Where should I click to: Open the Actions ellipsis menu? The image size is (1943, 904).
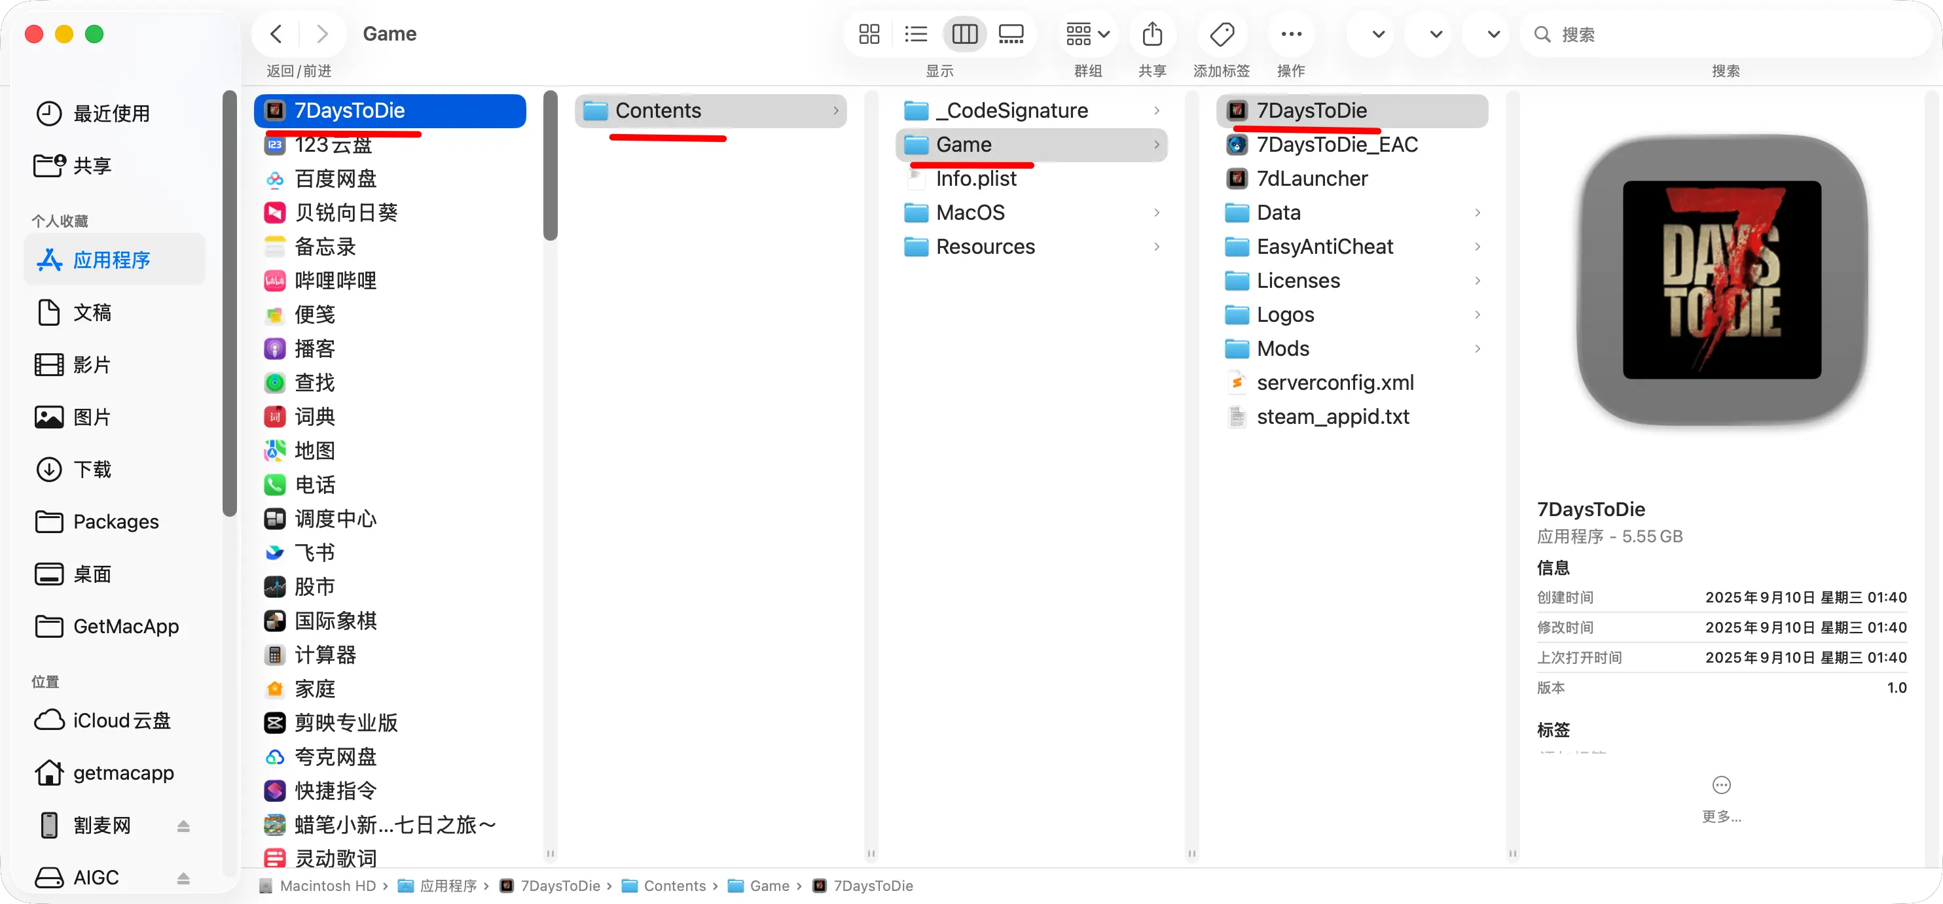point(1290,34)
